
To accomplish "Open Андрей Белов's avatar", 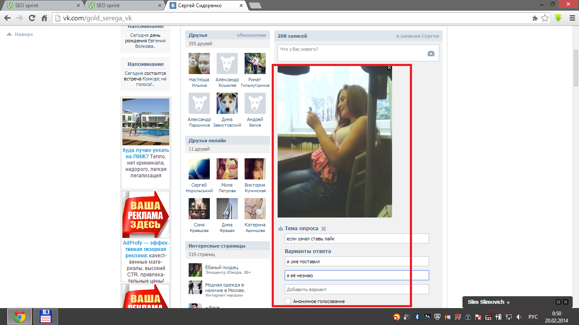I will (x=255, y=103).
